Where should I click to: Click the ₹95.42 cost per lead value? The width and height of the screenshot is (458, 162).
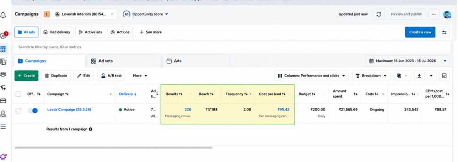tap(283, 110)
